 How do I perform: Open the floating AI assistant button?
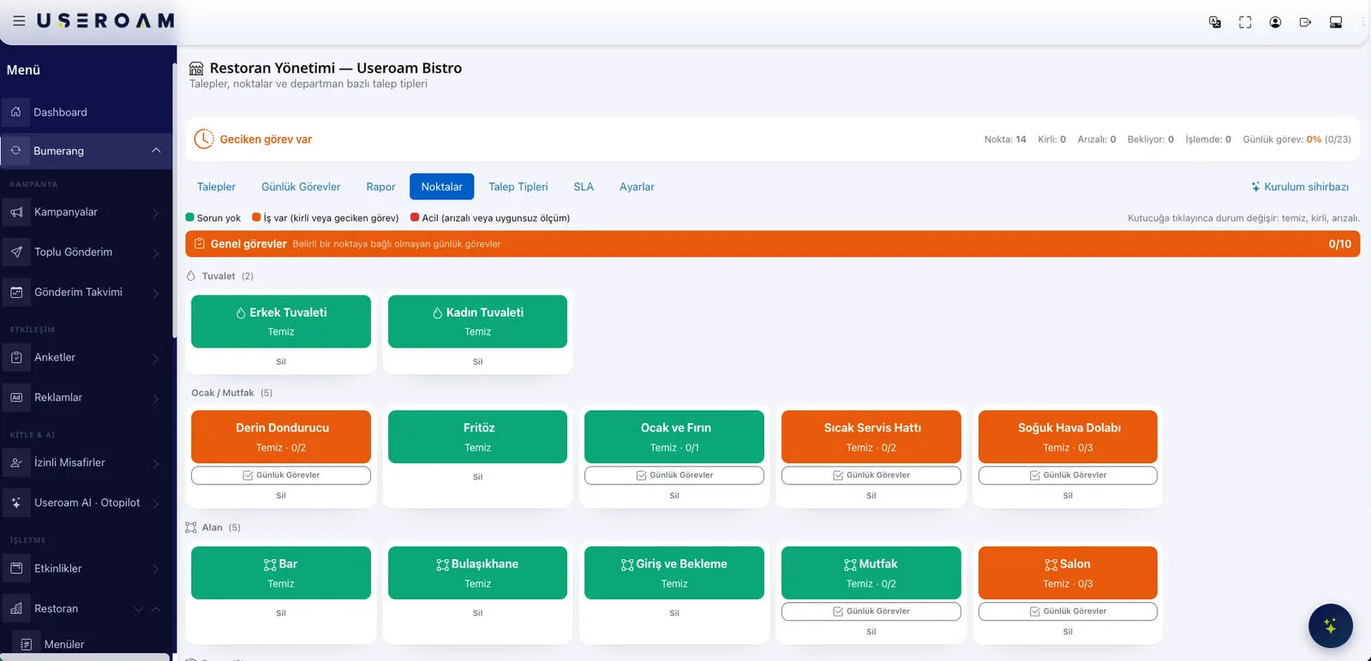[1330, 626]
